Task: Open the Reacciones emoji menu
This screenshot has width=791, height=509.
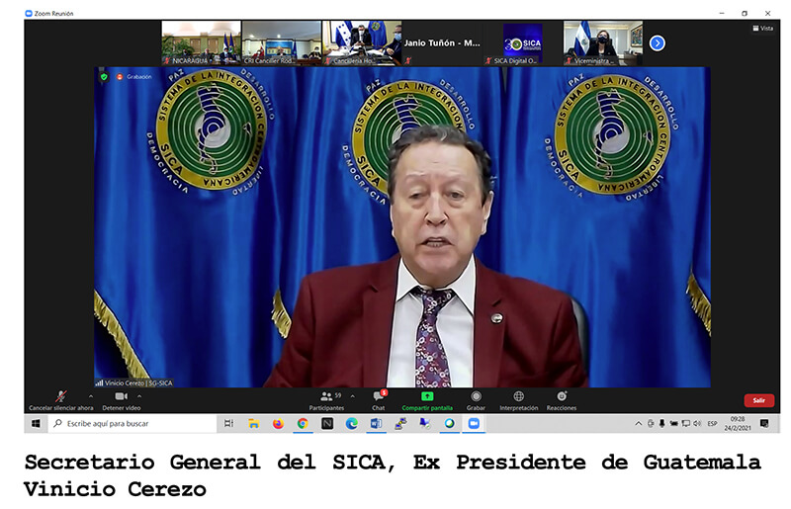Action: point(562,400)
